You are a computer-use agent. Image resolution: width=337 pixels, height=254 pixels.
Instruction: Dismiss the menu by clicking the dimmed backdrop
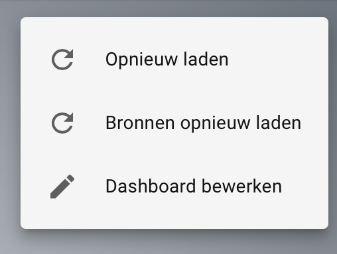pyautogui.click(x=168, y=243)
